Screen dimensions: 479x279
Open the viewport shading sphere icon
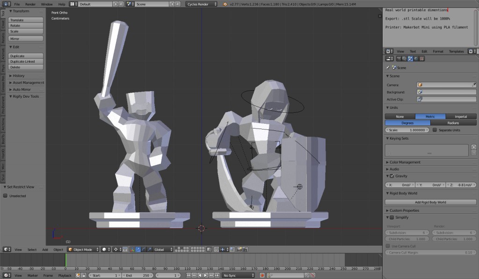point(105,249)
